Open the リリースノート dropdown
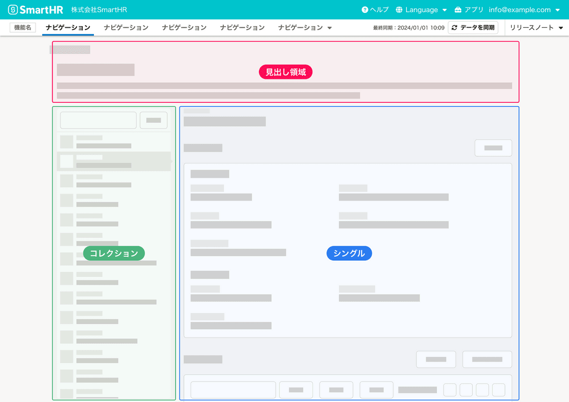Viewport: 569px width, 402px height. (536, 27)
